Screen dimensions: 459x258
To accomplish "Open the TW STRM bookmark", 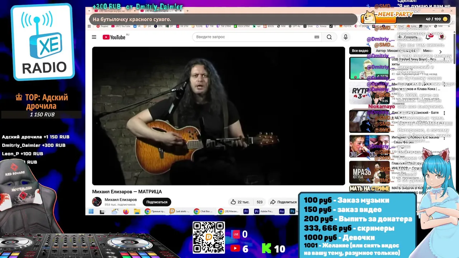I will [224, 26].
